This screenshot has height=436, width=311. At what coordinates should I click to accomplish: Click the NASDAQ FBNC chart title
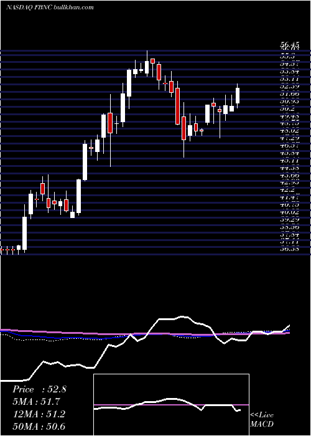click(49, 7)
